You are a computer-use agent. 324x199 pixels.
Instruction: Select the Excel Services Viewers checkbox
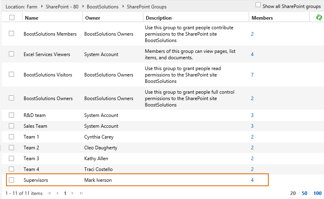(12, 54)
